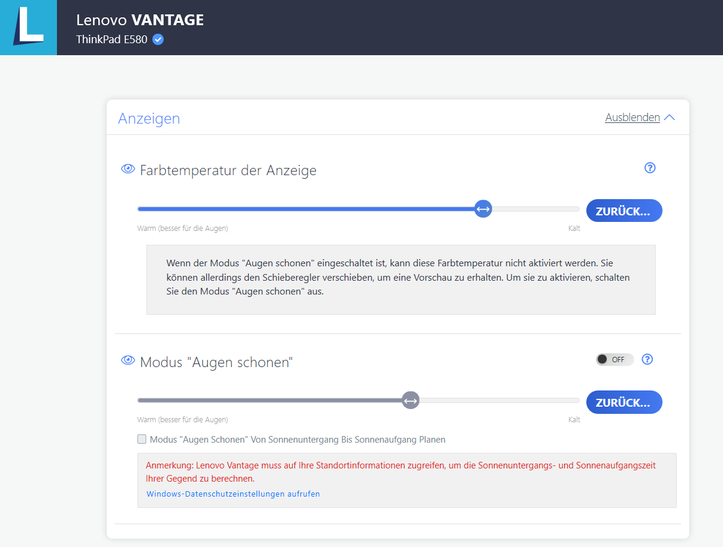723x547 pixels.
Task: Reset Augen schonen with the ZURÜCK... button
Action: (624, 402)
